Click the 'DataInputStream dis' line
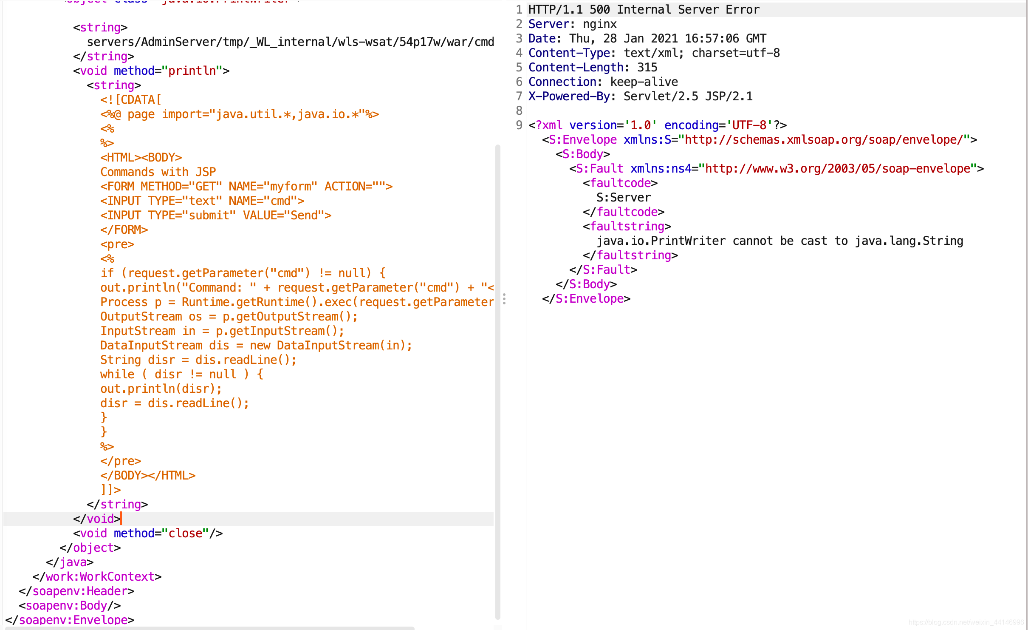The width and height of the screenshot is (1028, 630). (x=256, y=345)
